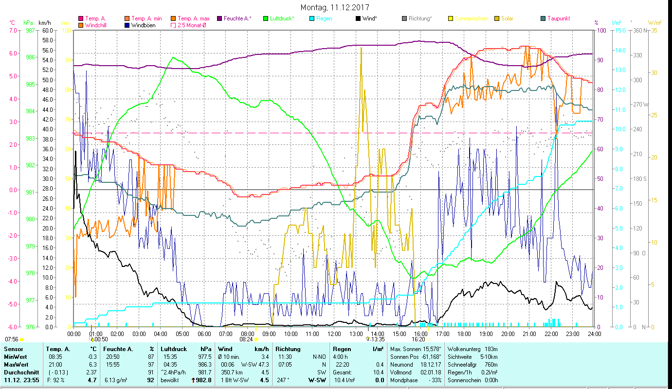This screenshot has width=672, height=389.
Task: Click the 'F: 92 %' value
Action: [55, 380]
